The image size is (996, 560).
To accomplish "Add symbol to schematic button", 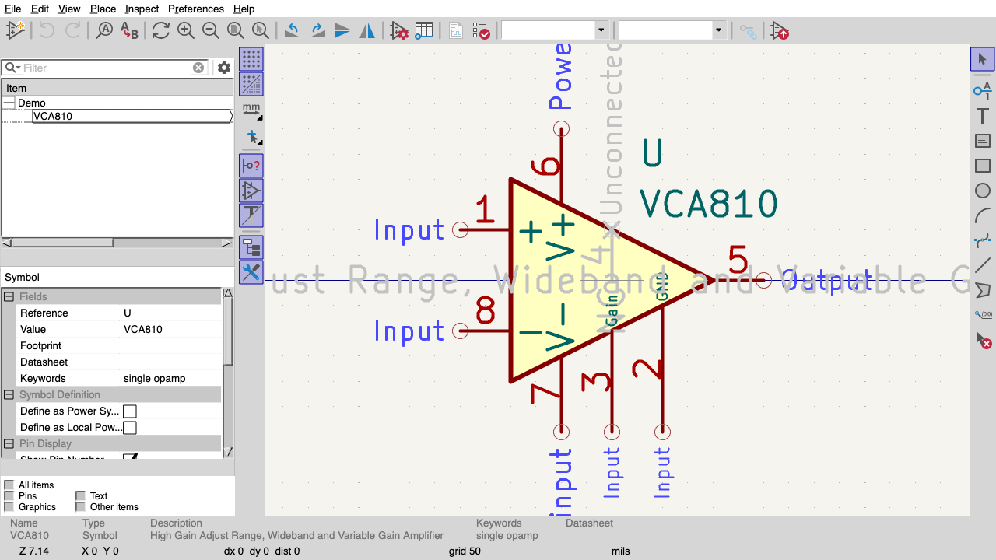I will point(779,30).
